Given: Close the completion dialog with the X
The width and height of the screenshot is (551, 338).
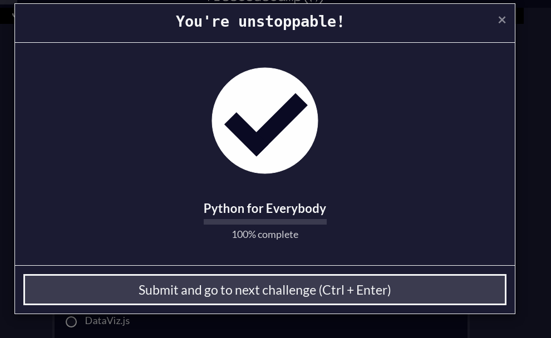Looking at the screenshot, I should (502, 20).
